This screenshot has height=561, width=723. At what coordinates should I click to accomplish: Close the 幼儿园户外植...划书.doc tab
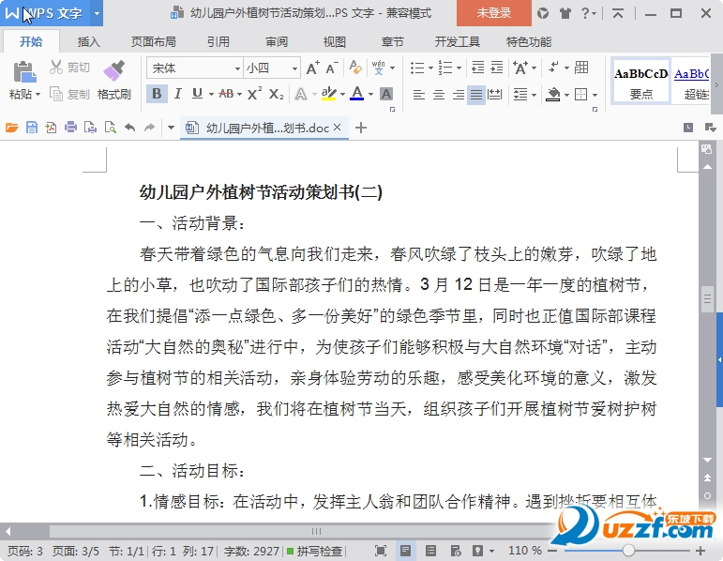tap(337, 127)
